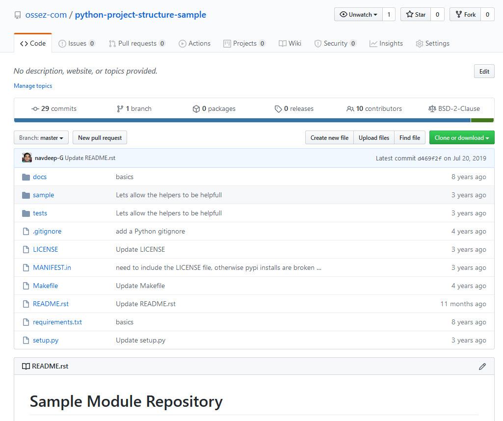Switch to the Issues tab
503x421 pixels.
tap(77, 43)
